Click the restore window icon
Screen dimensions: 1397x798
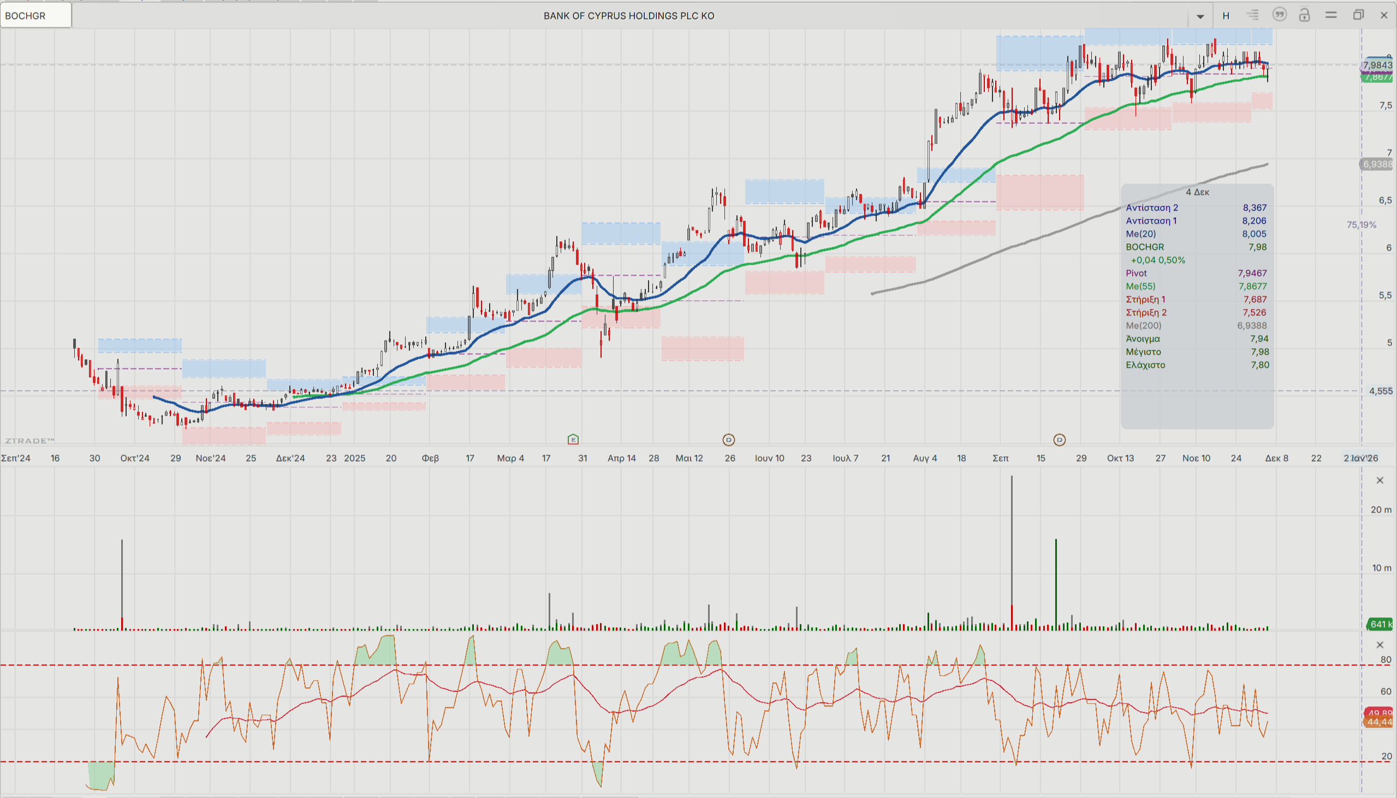tap(1358, 15)
